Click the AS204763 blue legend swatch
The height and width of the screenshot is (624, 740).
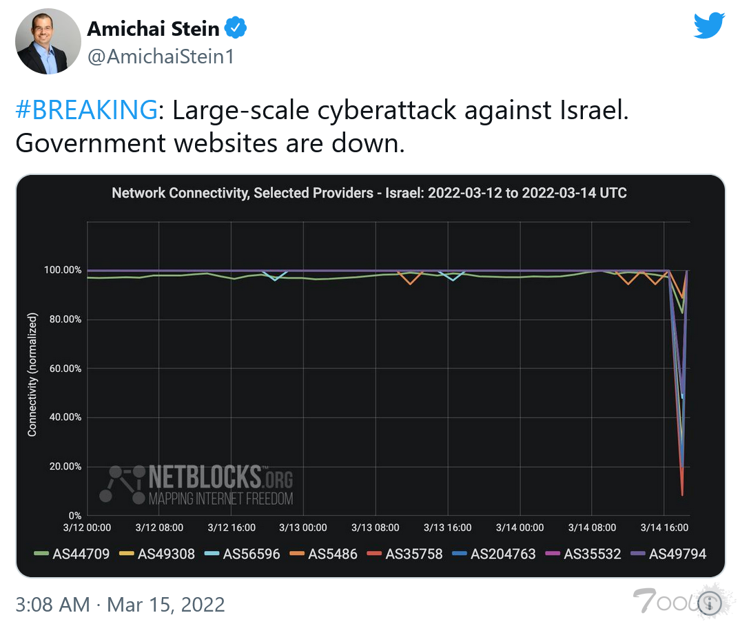(460, 554)
